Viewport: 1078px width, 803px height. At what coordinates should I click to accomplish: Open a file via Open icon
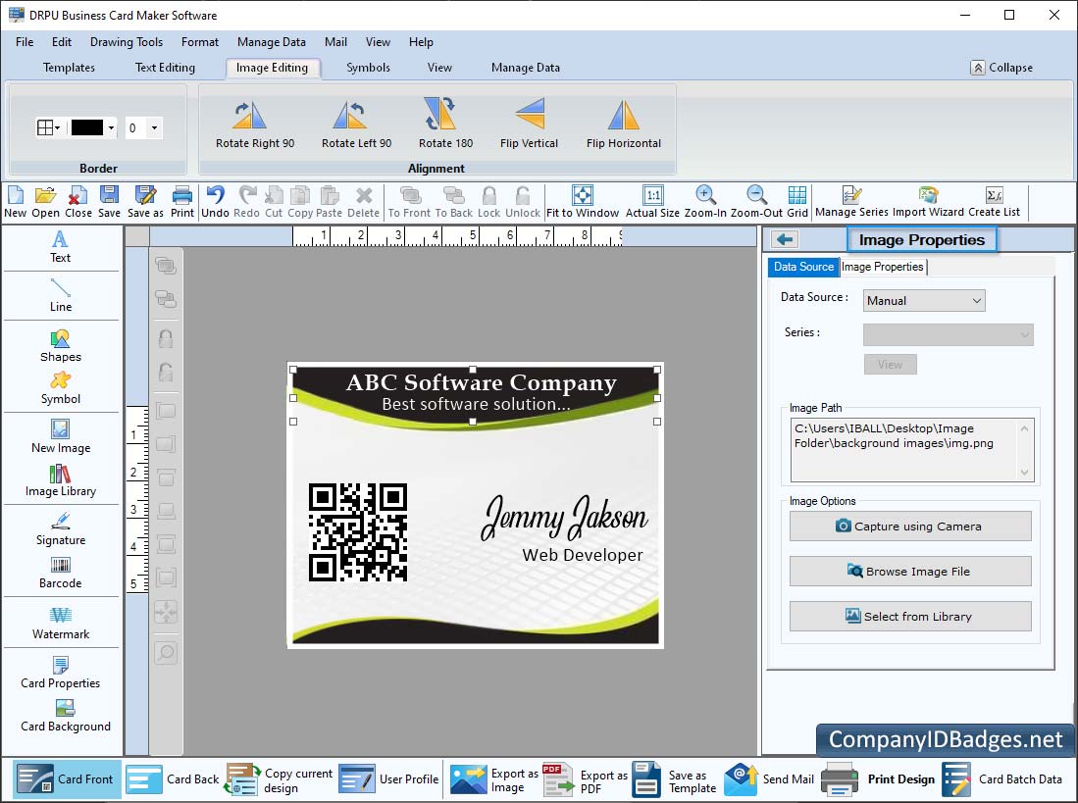point(45,202)
